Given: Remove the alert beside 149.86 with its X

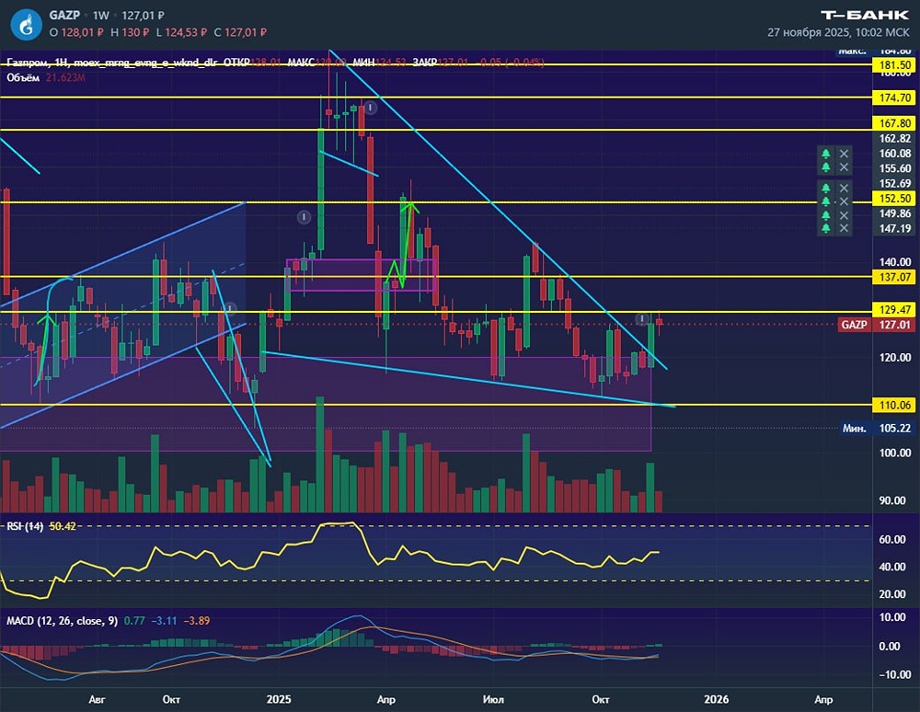Looking at the screenshot, I should coord(844,214).
